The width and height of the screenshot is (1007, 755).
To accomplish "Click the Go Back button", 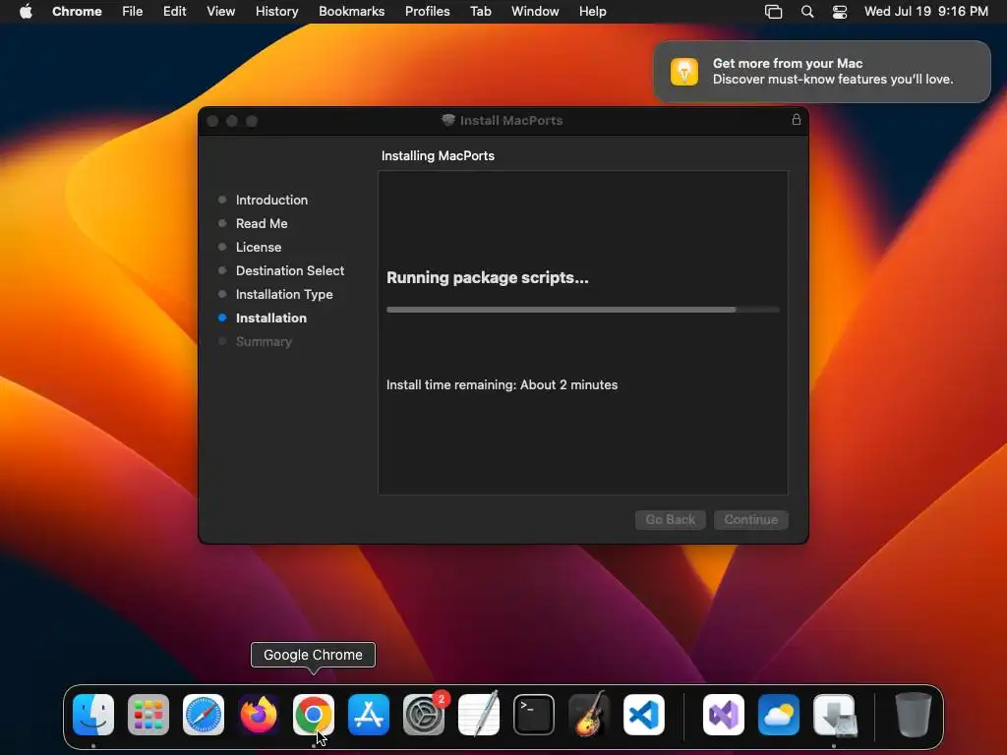I will tap(671, 519).
